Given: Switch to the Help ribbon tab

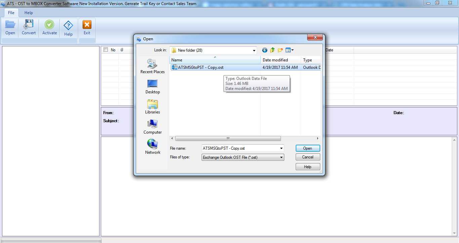Looking at the screenshot, I should coord(28,12).
